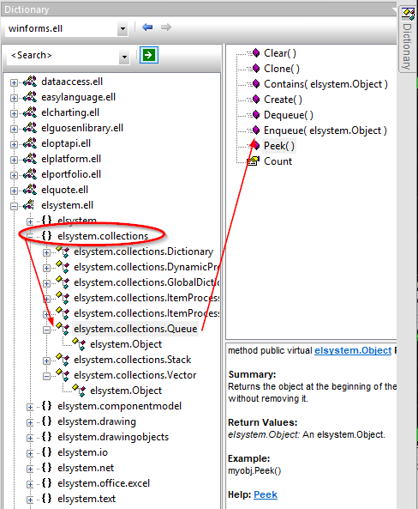Select the Enqueue( elsystem.Object ) method
Viewport: 418px width, 509px height.
click(325, 130)
